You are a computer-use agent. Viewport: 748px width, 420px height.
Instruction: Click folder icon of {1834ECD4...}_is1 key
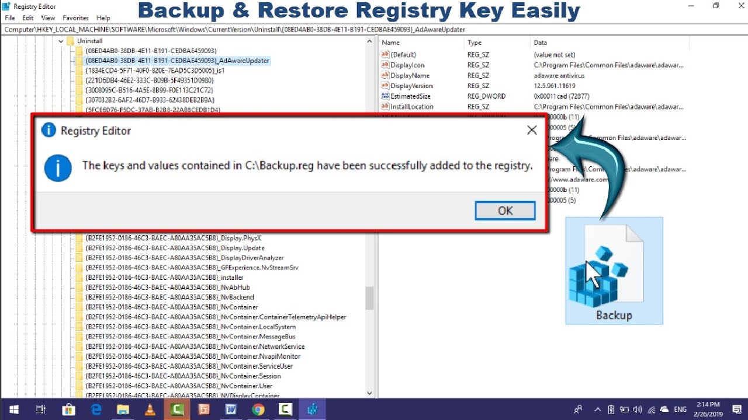pos(79,71)
